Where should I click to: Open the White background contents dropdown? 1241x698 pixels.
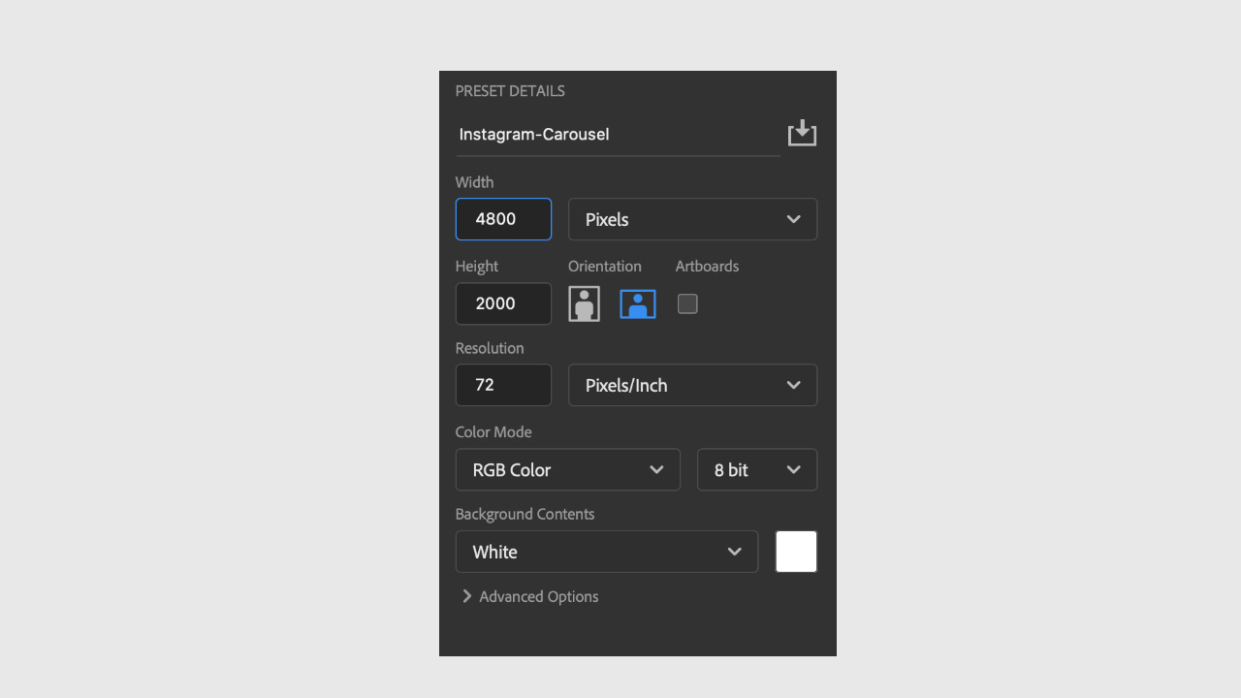[607, 552]
